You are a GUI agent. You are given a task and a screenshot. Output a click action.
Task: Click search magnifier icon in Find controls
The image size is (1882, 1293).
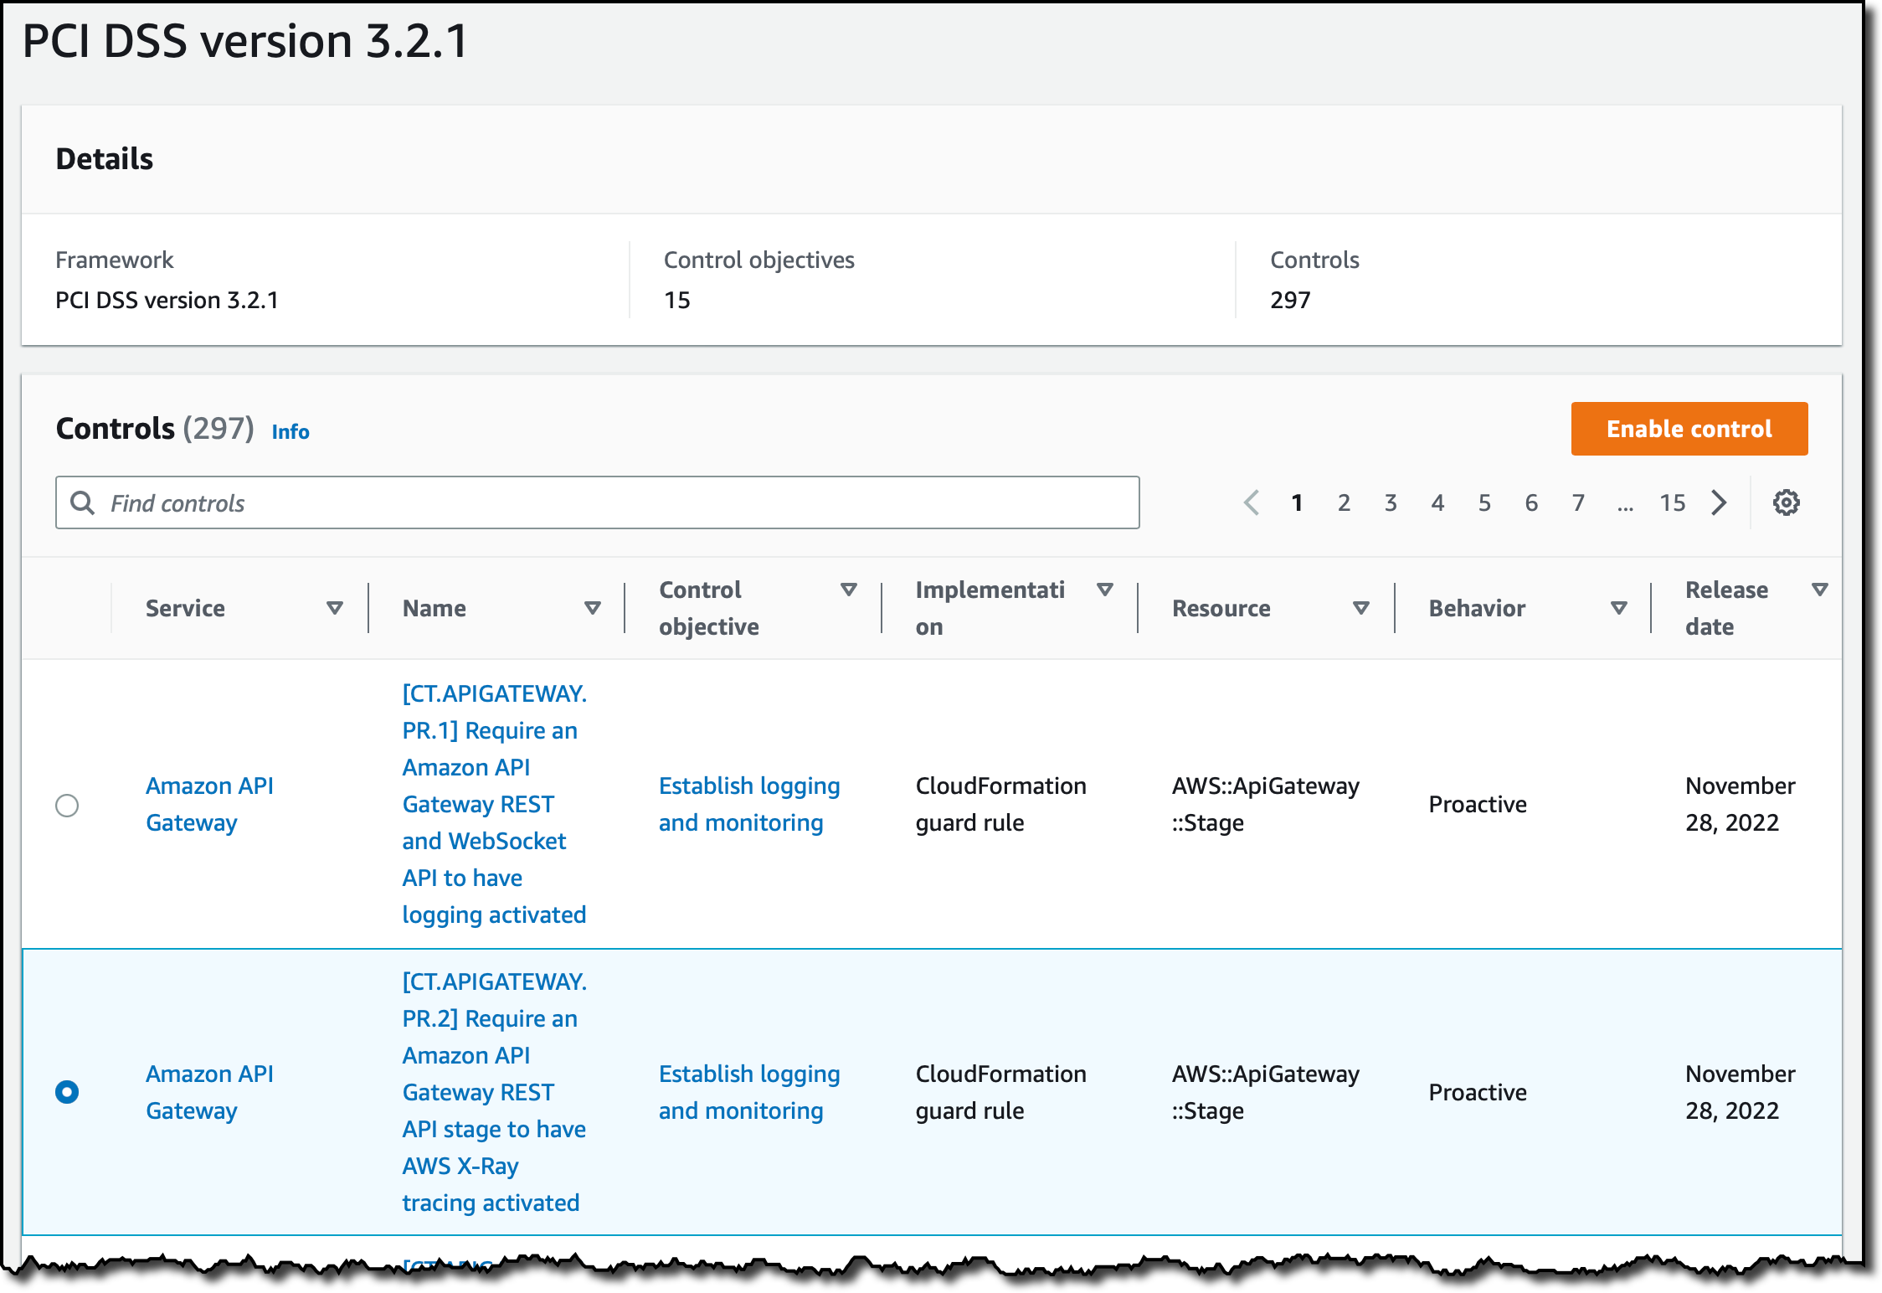82,502
